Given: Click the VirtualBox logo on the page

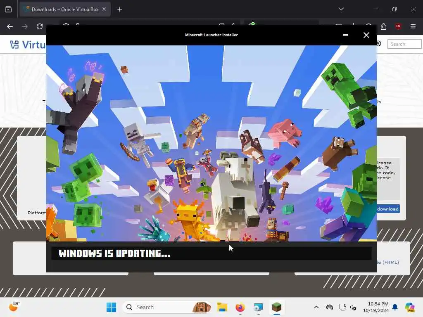Looking at the screenshot, I should point(28,45).
